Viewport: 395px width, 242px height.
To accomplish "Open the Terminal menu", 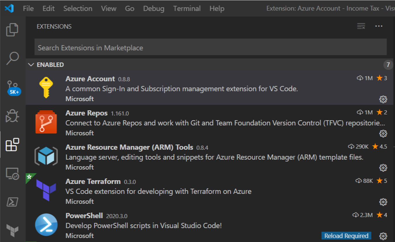I will (187, 8).
